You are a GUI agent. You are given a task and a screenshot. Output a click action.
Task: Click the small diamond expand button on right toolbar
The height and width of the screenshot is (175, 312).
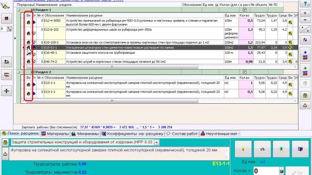point(305,13)
